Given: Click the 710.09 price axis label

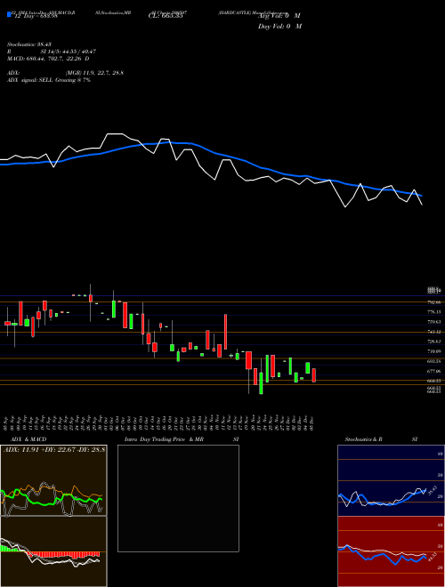Looking at the screenshot, I should pos(435,351).
